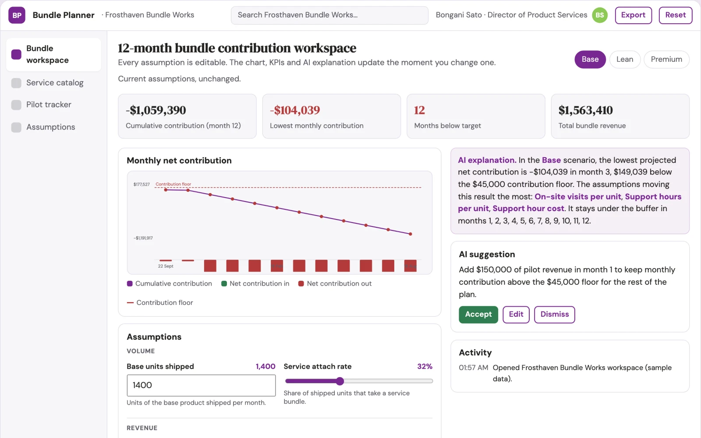This screenshot has width=701, height=438.
Task: Click the Service attach rate slider
Action: 358,381
